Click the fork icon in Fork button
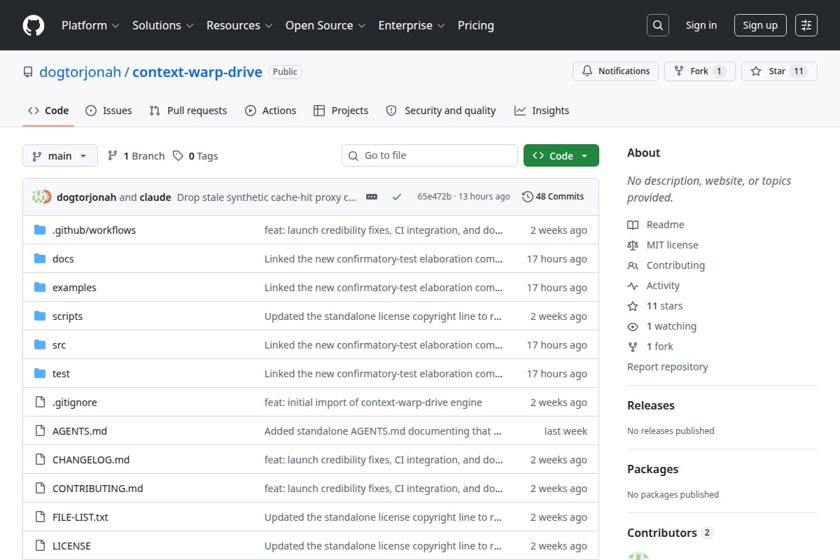This screenshot has height=560, width=840. [679, 71]
